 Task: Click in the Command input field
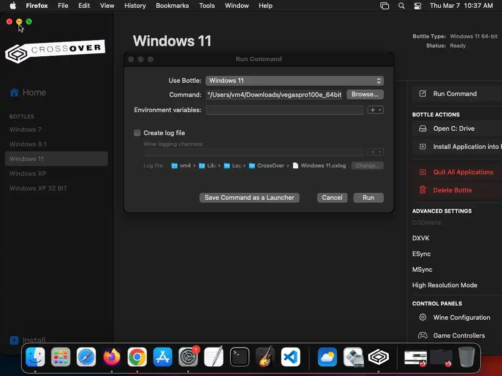coord(274,94)
